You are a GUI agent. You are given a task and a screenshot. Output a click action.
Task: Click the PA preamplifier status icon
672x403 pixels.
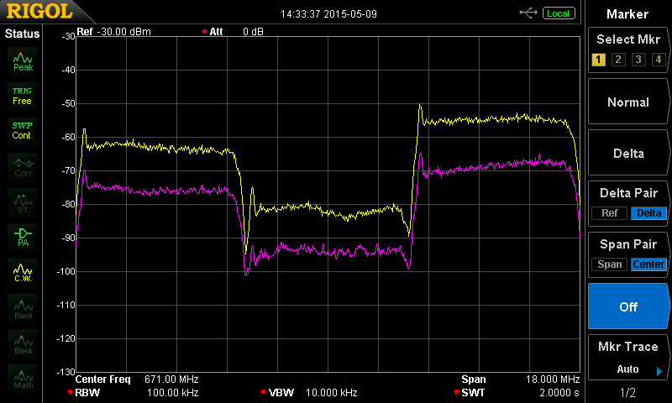(22, 237)
